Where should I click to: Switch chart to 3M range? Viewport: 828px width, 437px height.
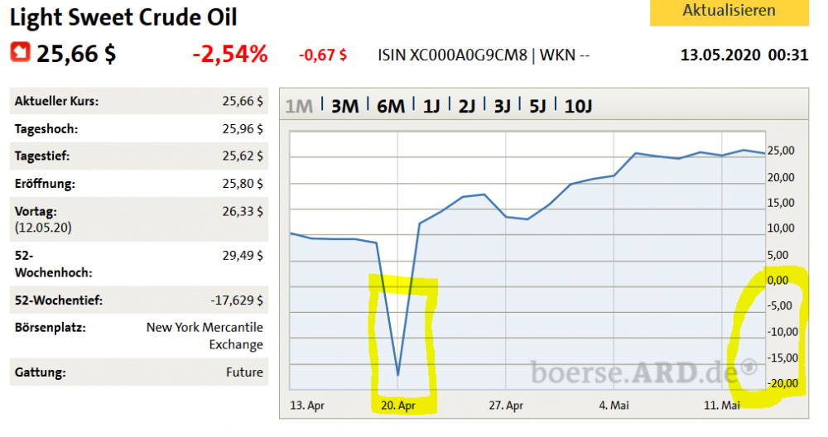tap(344, 106)
